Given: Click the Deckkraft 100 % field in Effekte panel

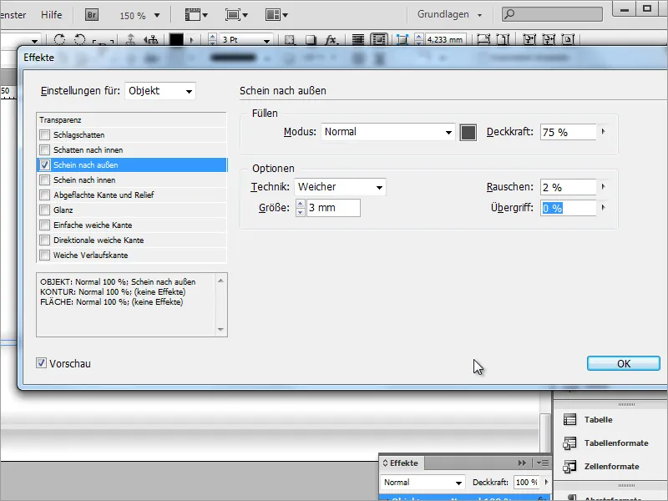Looking at the screenshot, I should pos(528,483).
